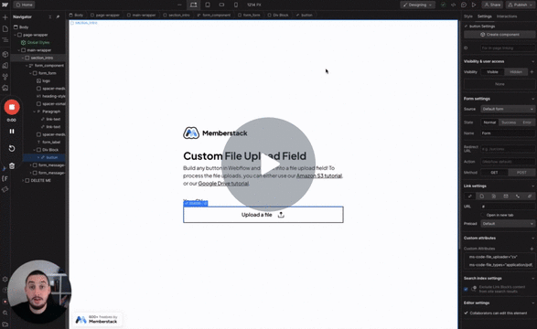Open the comments icon in top bar

tap(464, 5)
